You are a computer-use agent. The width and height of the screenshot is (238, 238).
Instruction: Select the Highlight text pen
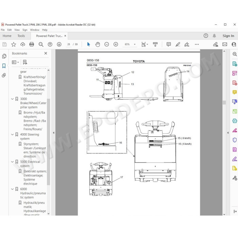(x=178, y=44)
